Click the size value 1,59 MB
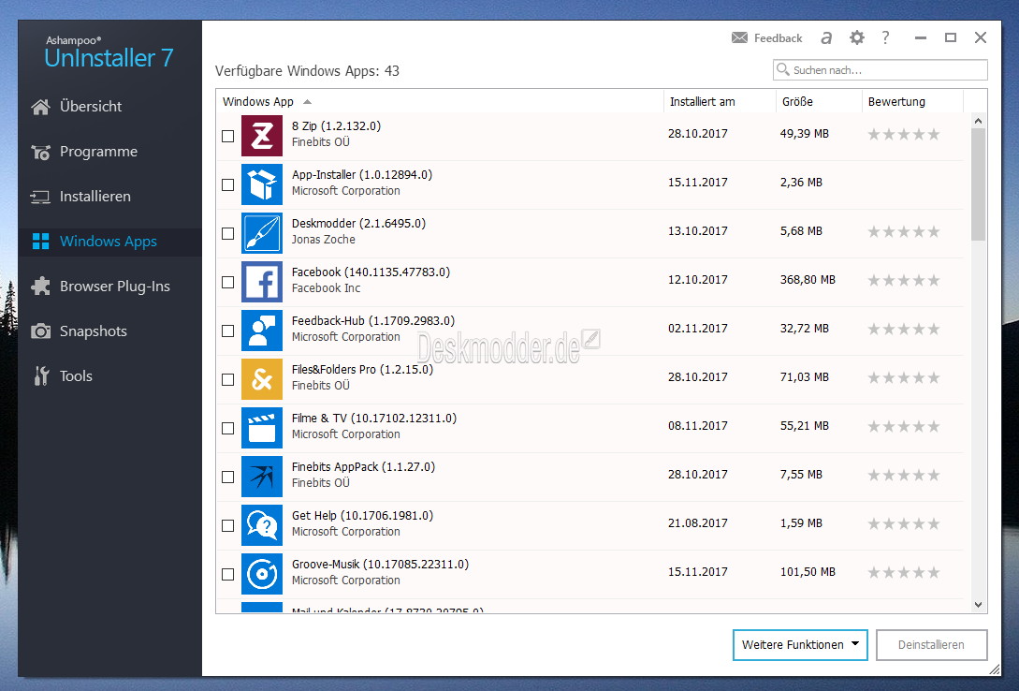Image resolution: width=1019 pixels, height=691 pixels. pyautogui.click(x=801, y=523)
